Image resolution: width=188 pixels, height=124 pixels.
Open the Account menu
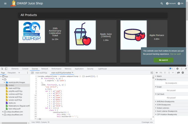pos(171,4)
